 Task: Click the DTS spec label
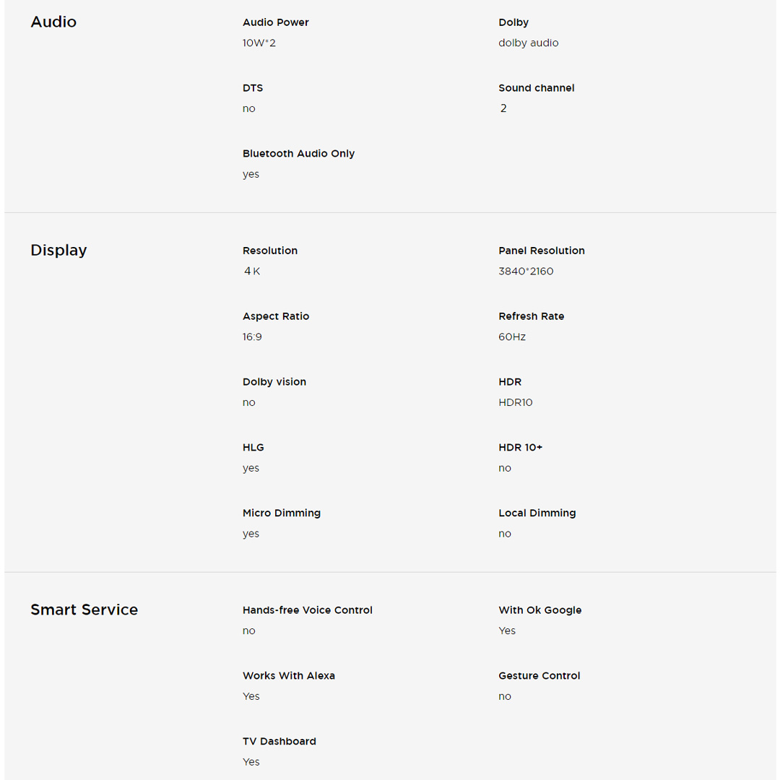point(253,88)
